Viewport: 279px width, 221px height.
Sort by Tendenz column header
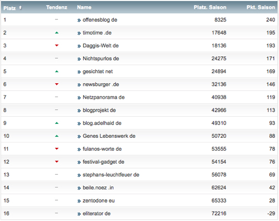point(56,7)
